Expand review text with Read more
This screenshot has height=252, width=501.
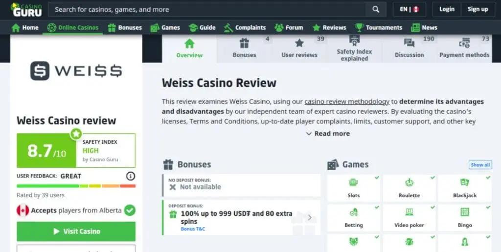click(x=328, y=134)
